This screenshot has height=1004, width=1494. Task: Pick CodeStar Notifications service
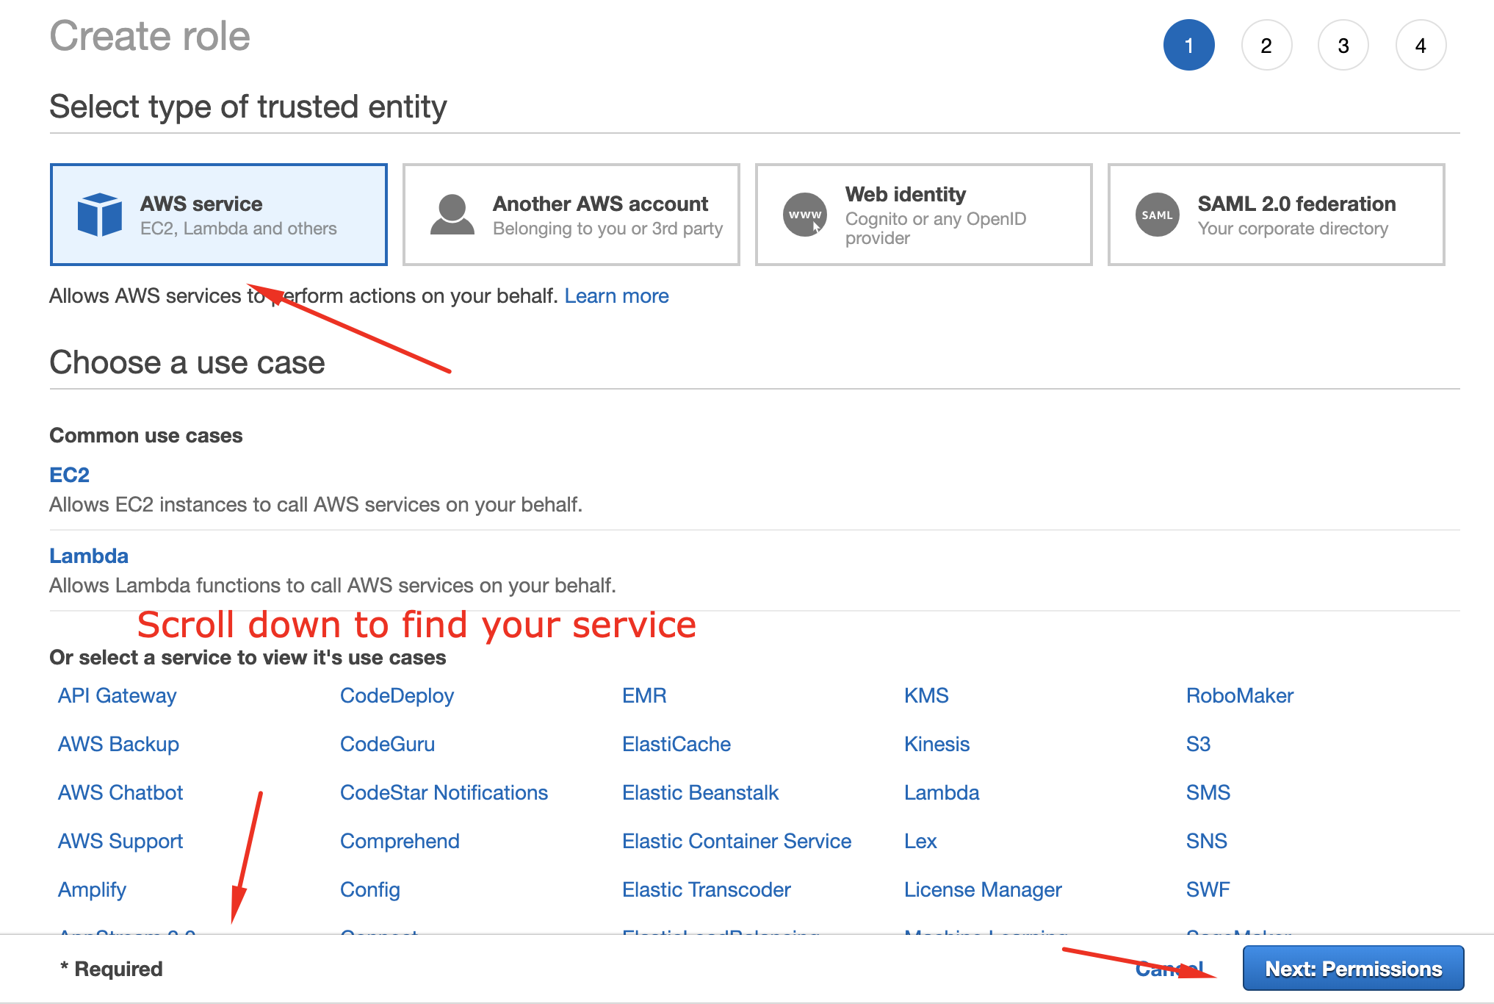click(x=444, y=792)
